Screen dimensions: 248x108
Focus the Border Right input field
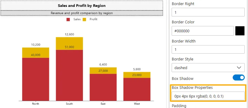208,12
